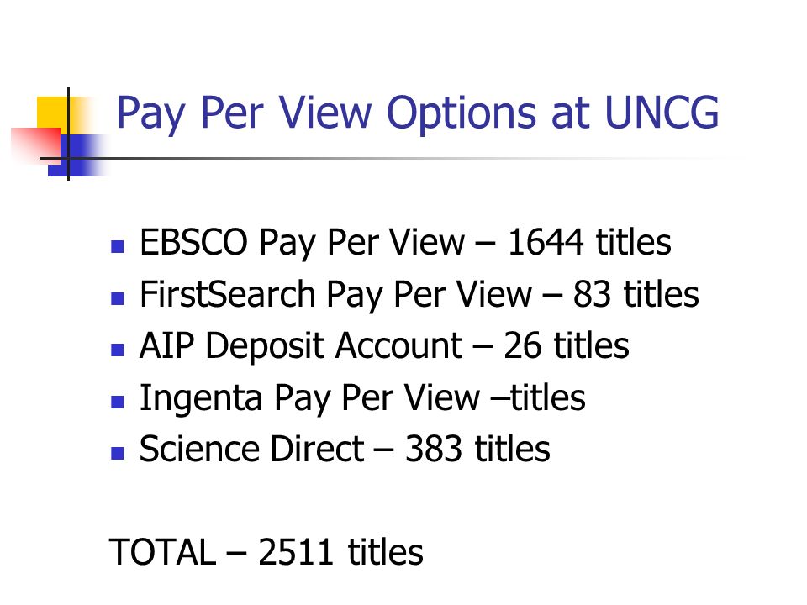Image resolution: width=807 pixels, height=605 pixels.
Task: Click the word UNCG in the title
Action: [662, 113]
